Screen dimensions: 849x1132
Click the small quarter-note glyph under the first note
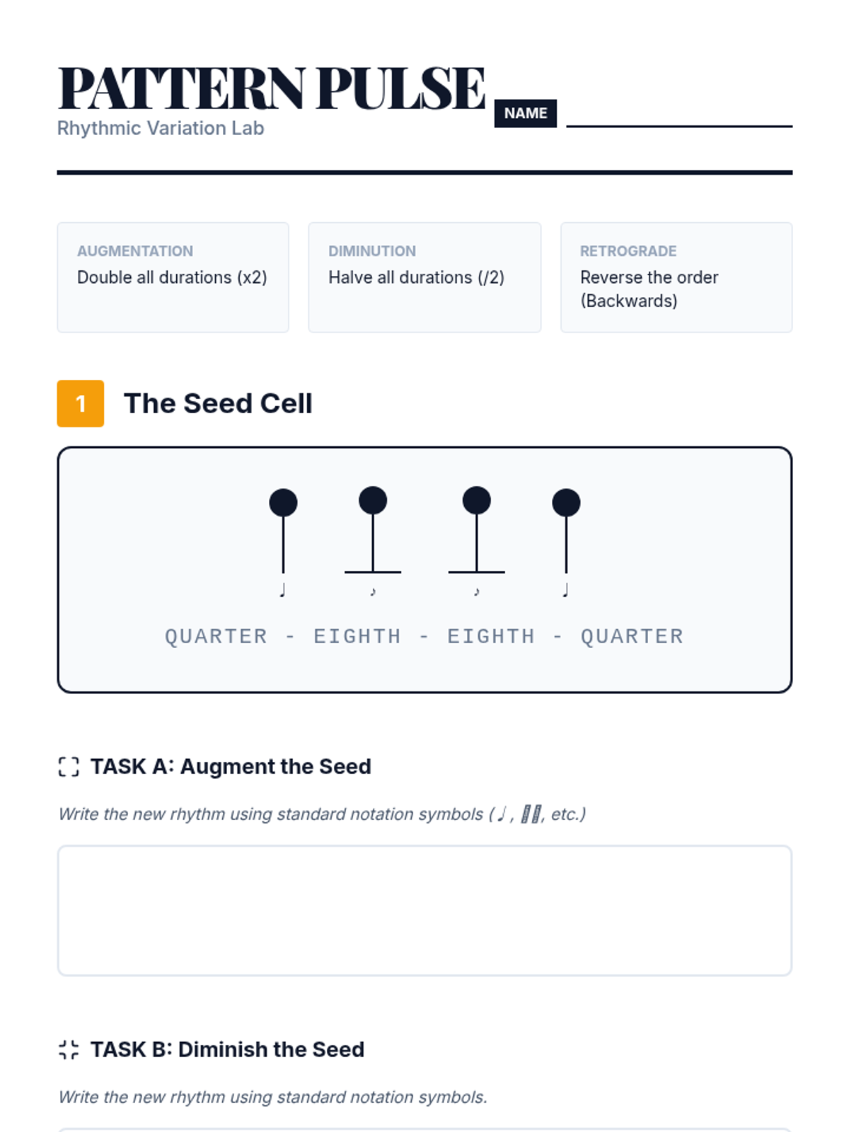(283, 590)
